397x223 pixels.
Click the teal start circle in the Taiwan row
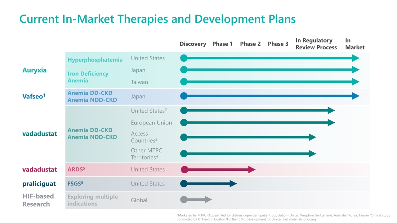(184, 82)
